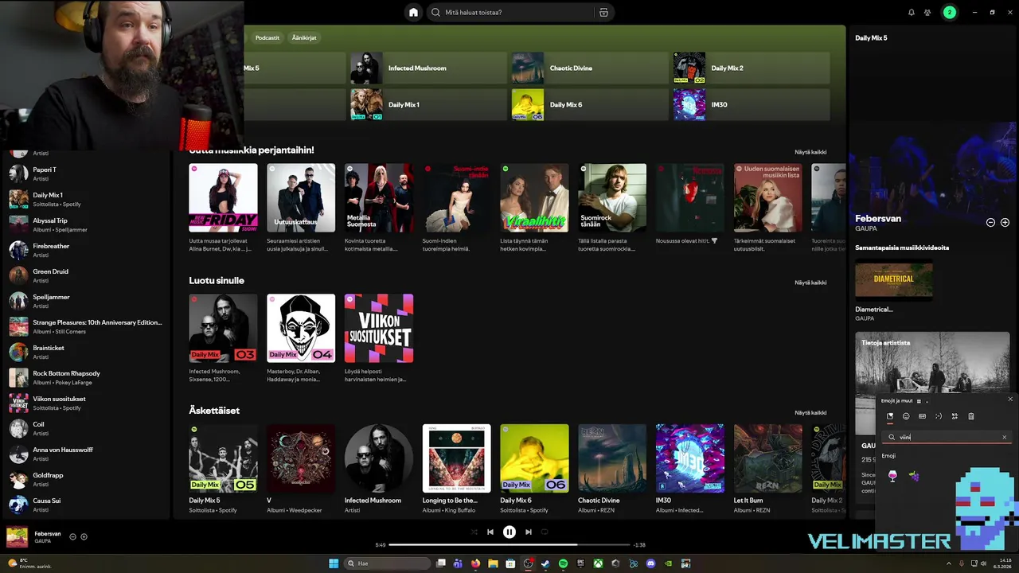Open the Metallia Suomesta playlist cover

point(379,198)
